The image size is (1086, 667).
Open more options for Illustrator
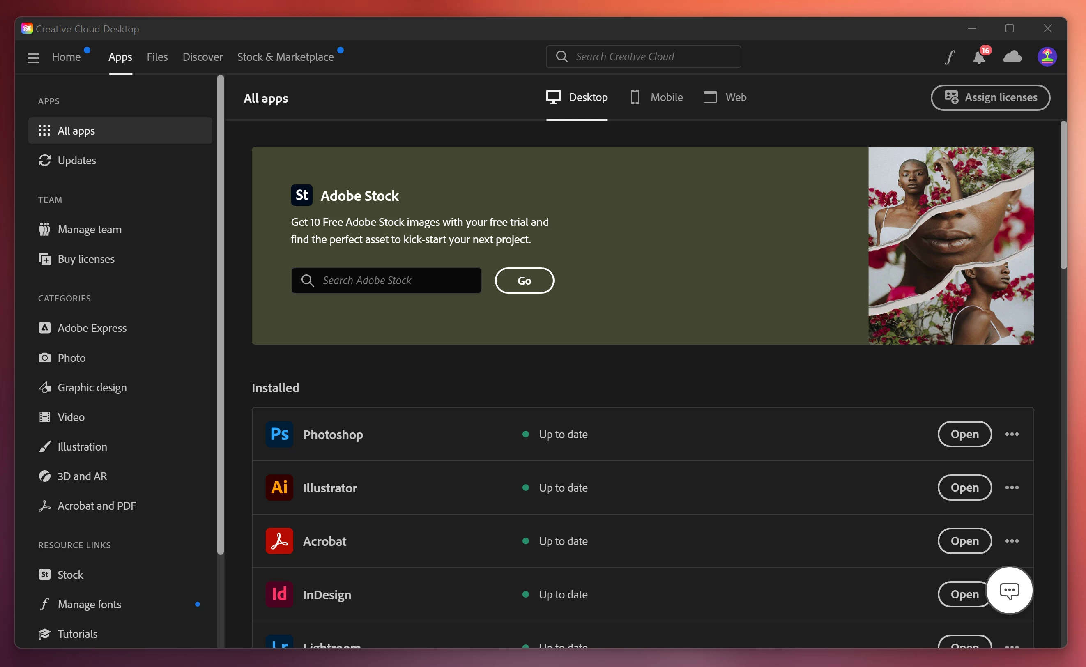coord(1012,488)
